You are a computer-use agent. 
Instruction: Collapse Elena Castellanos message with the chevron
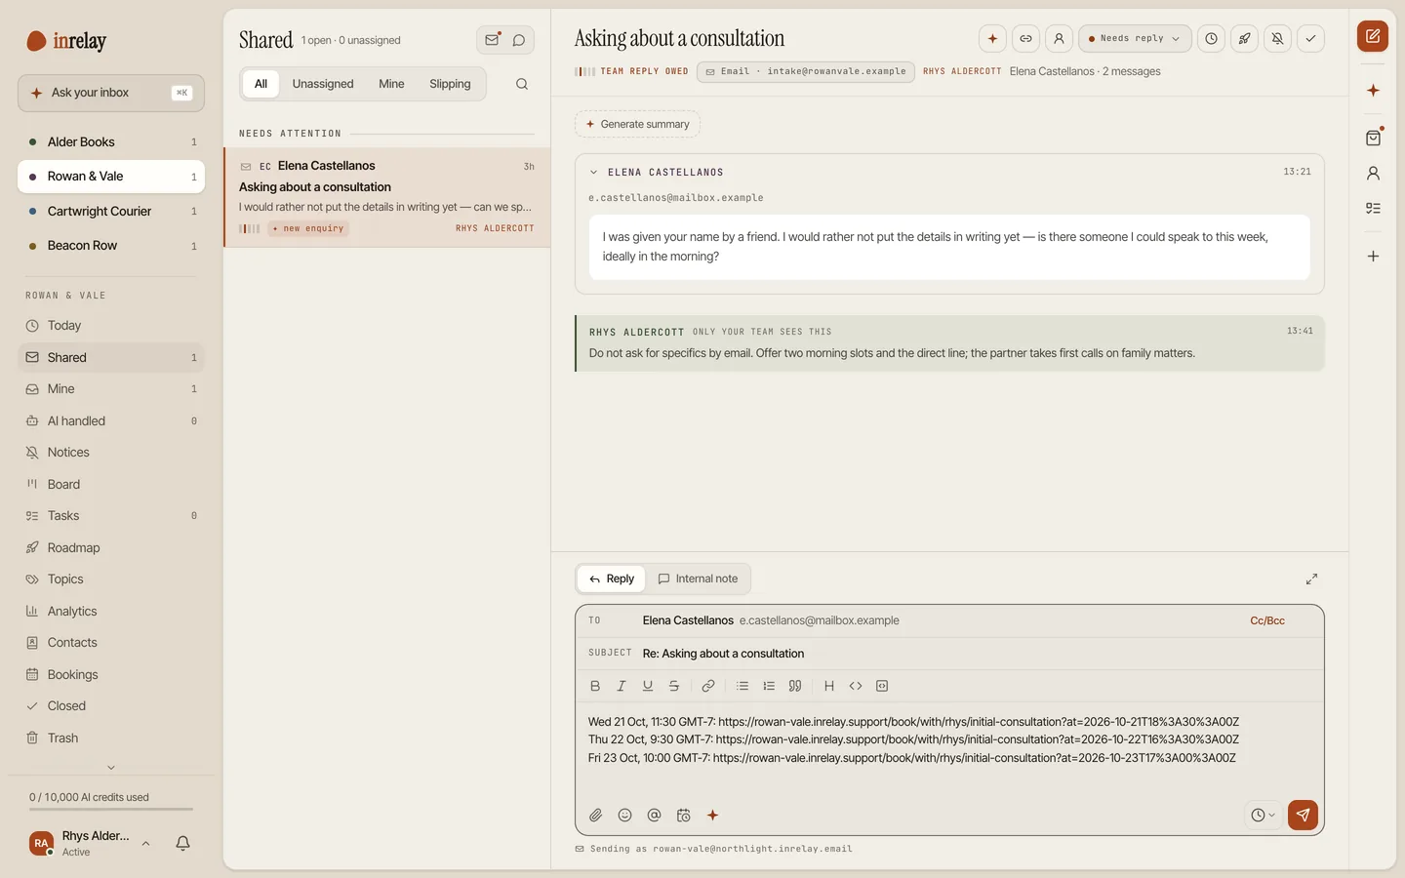(x=593, y=173)
